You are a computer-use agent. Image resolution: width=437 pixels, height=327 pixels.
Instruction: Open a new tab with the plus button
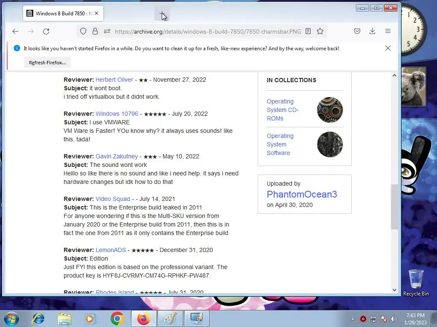162,14
